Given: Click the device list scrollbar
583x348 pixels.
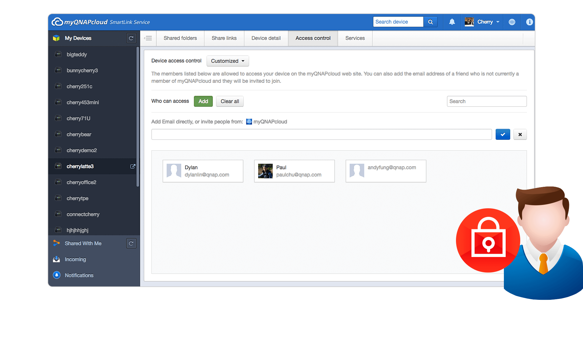Looking at the screenshot, I should pyautogui.click(x=138, y=117).
